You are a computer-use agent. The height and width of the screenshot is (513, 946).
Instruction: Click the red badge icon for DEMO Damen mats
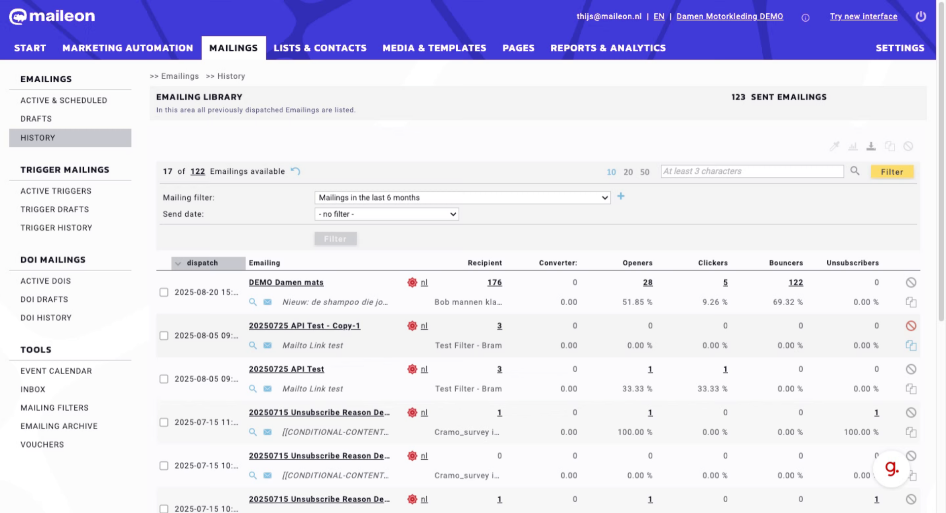tap(412, 282)
